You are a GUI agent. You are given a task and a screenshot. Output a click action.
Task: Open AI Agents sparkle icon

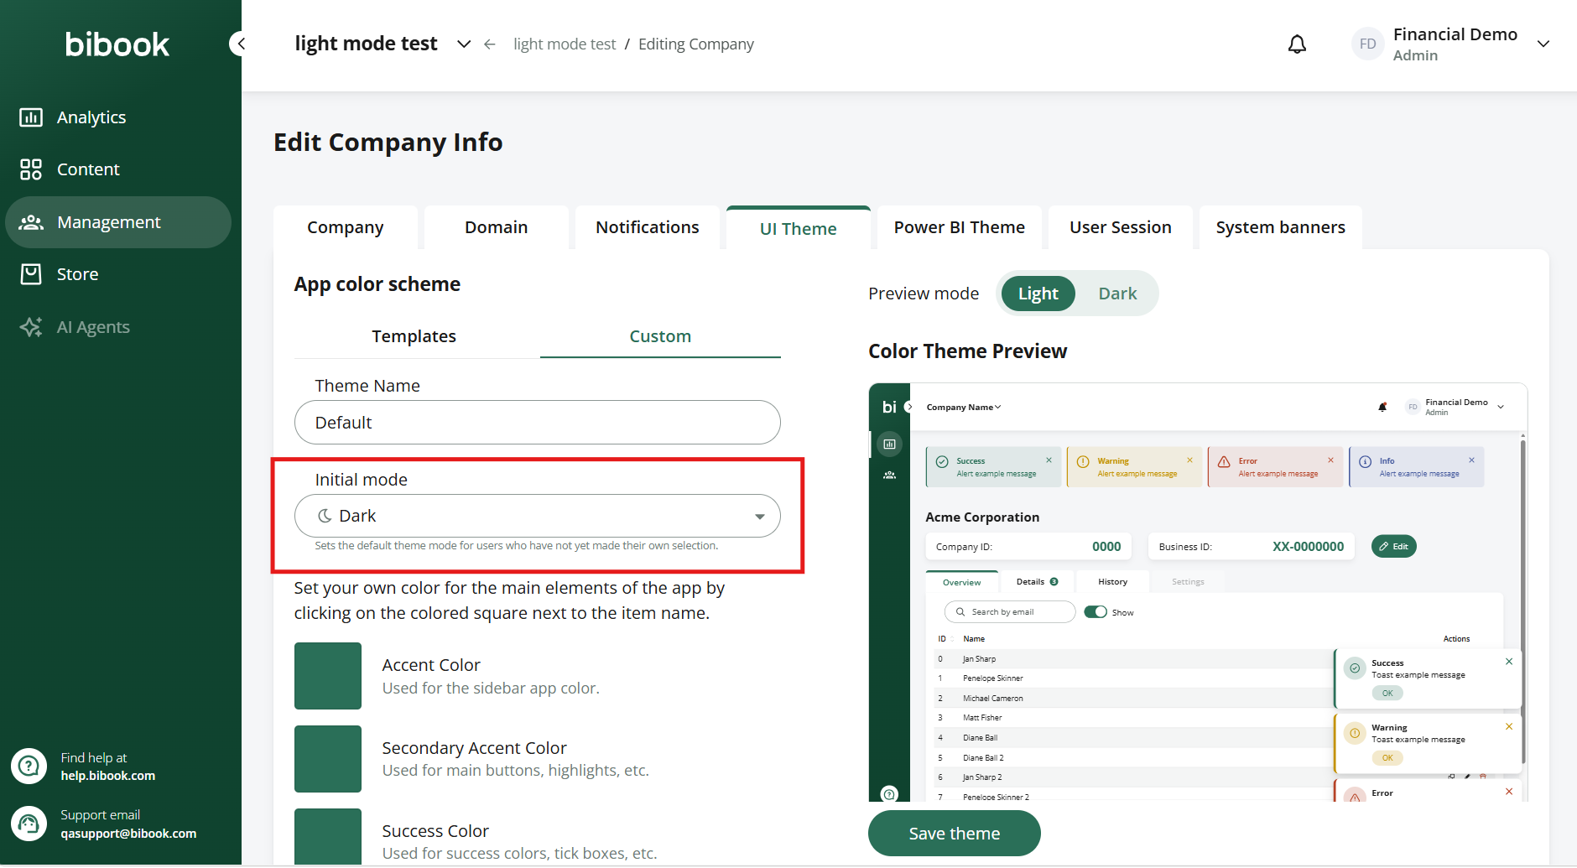(31, 327)
